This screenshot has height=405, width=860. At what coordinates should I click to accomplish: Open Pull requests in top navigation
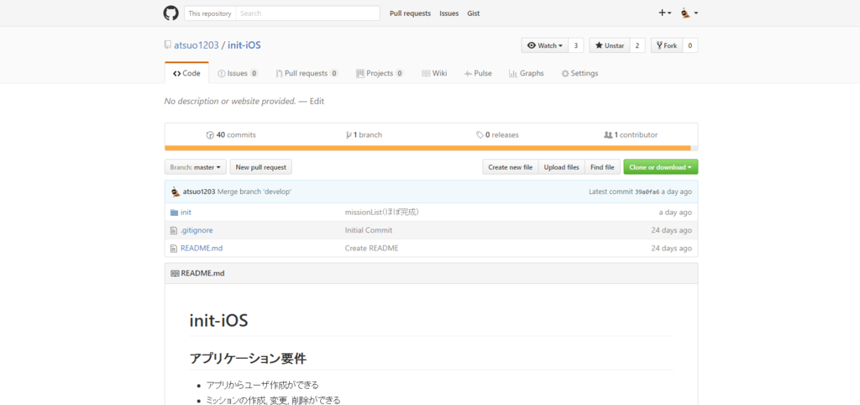(410, 13)
